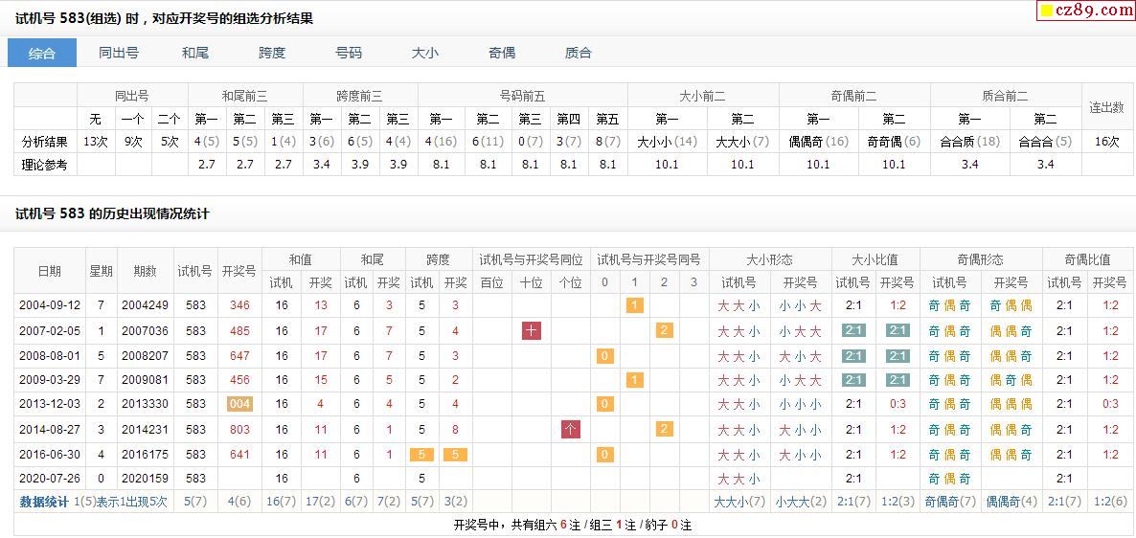Click orange 2 badge in 2014-08-27 row

[x=665, y=430]
